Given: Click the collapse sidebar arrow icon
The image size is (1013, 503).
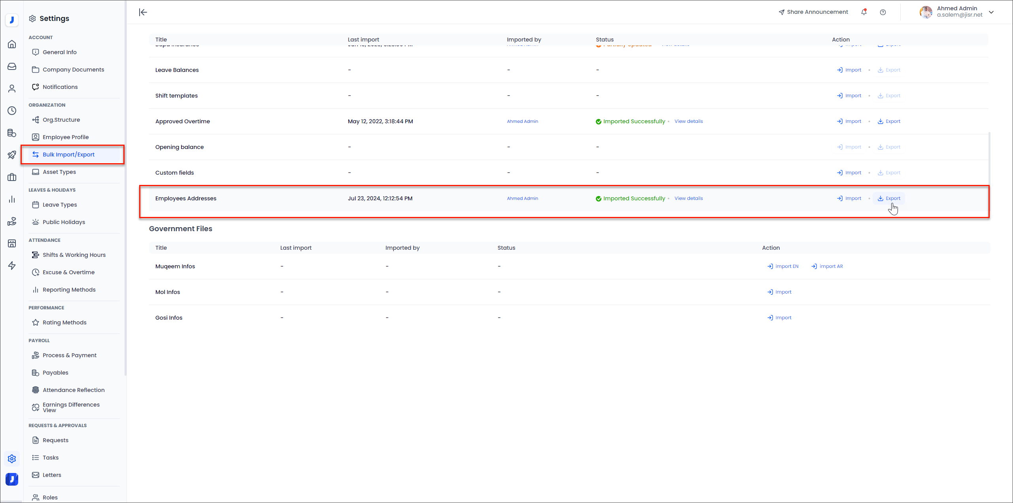Looking at the screenshot, I should [143, 12].
